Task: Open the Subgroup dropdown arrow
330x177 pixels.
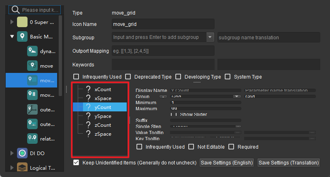Action: point(210,37)
